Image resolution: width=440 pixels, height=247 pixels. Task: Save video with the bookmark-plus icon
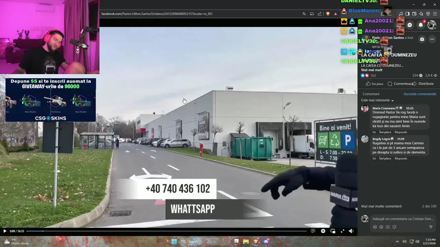[x=422, y=39]
